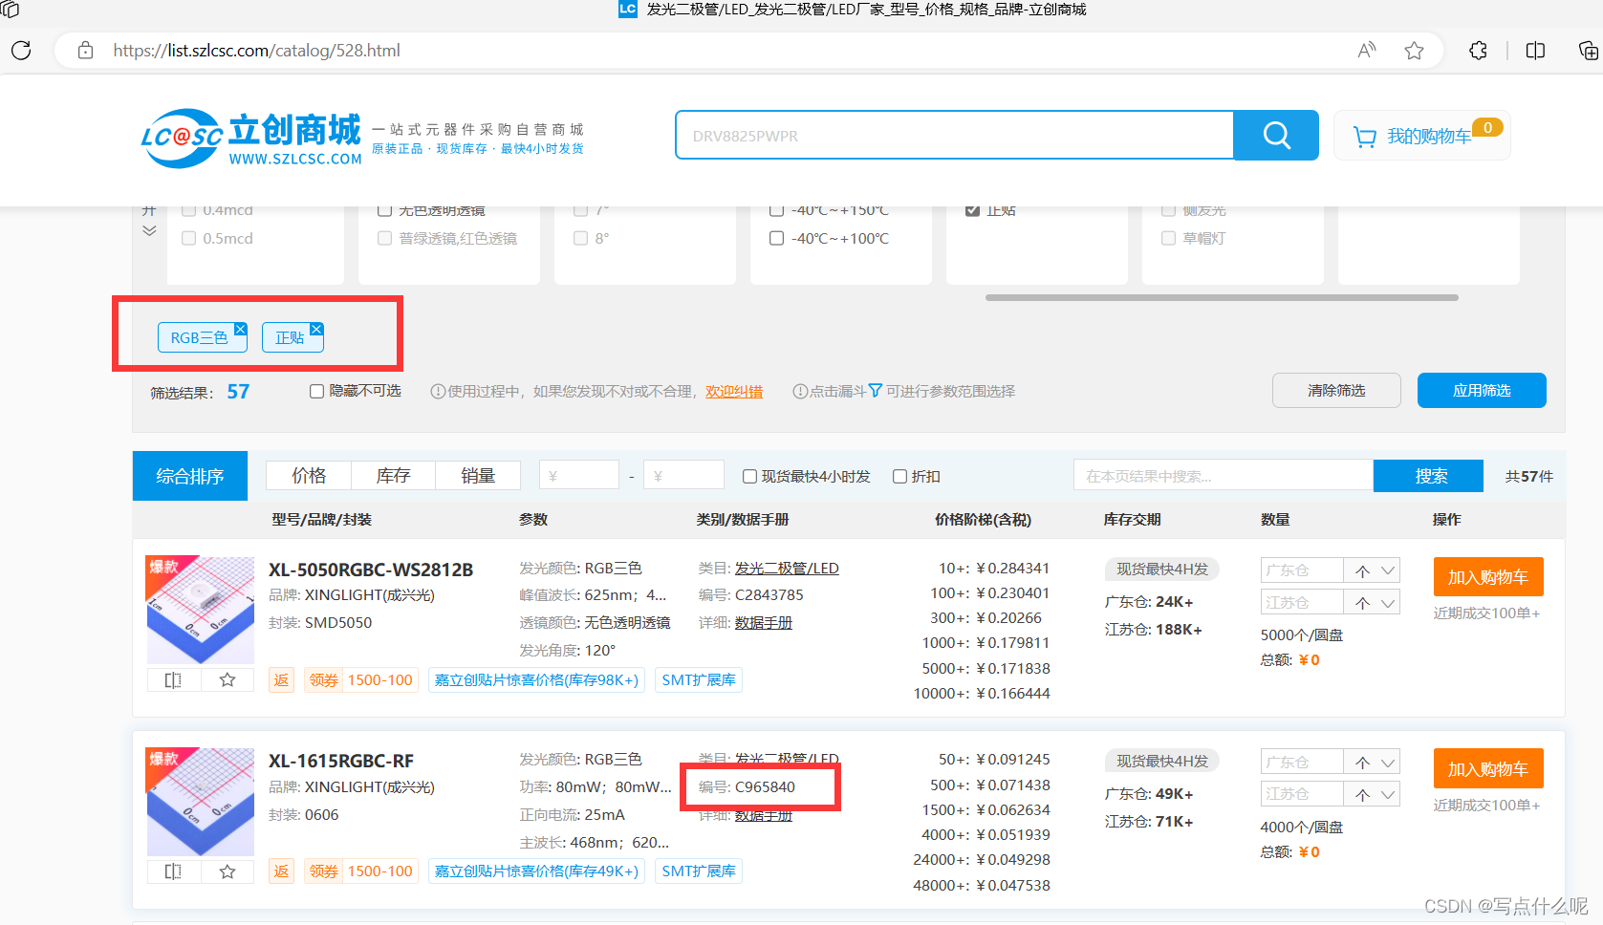Check -40℃~+100℃ temperature option
Image resolution: width=1603 pixels, height=925 pixels.
[777, 238]
